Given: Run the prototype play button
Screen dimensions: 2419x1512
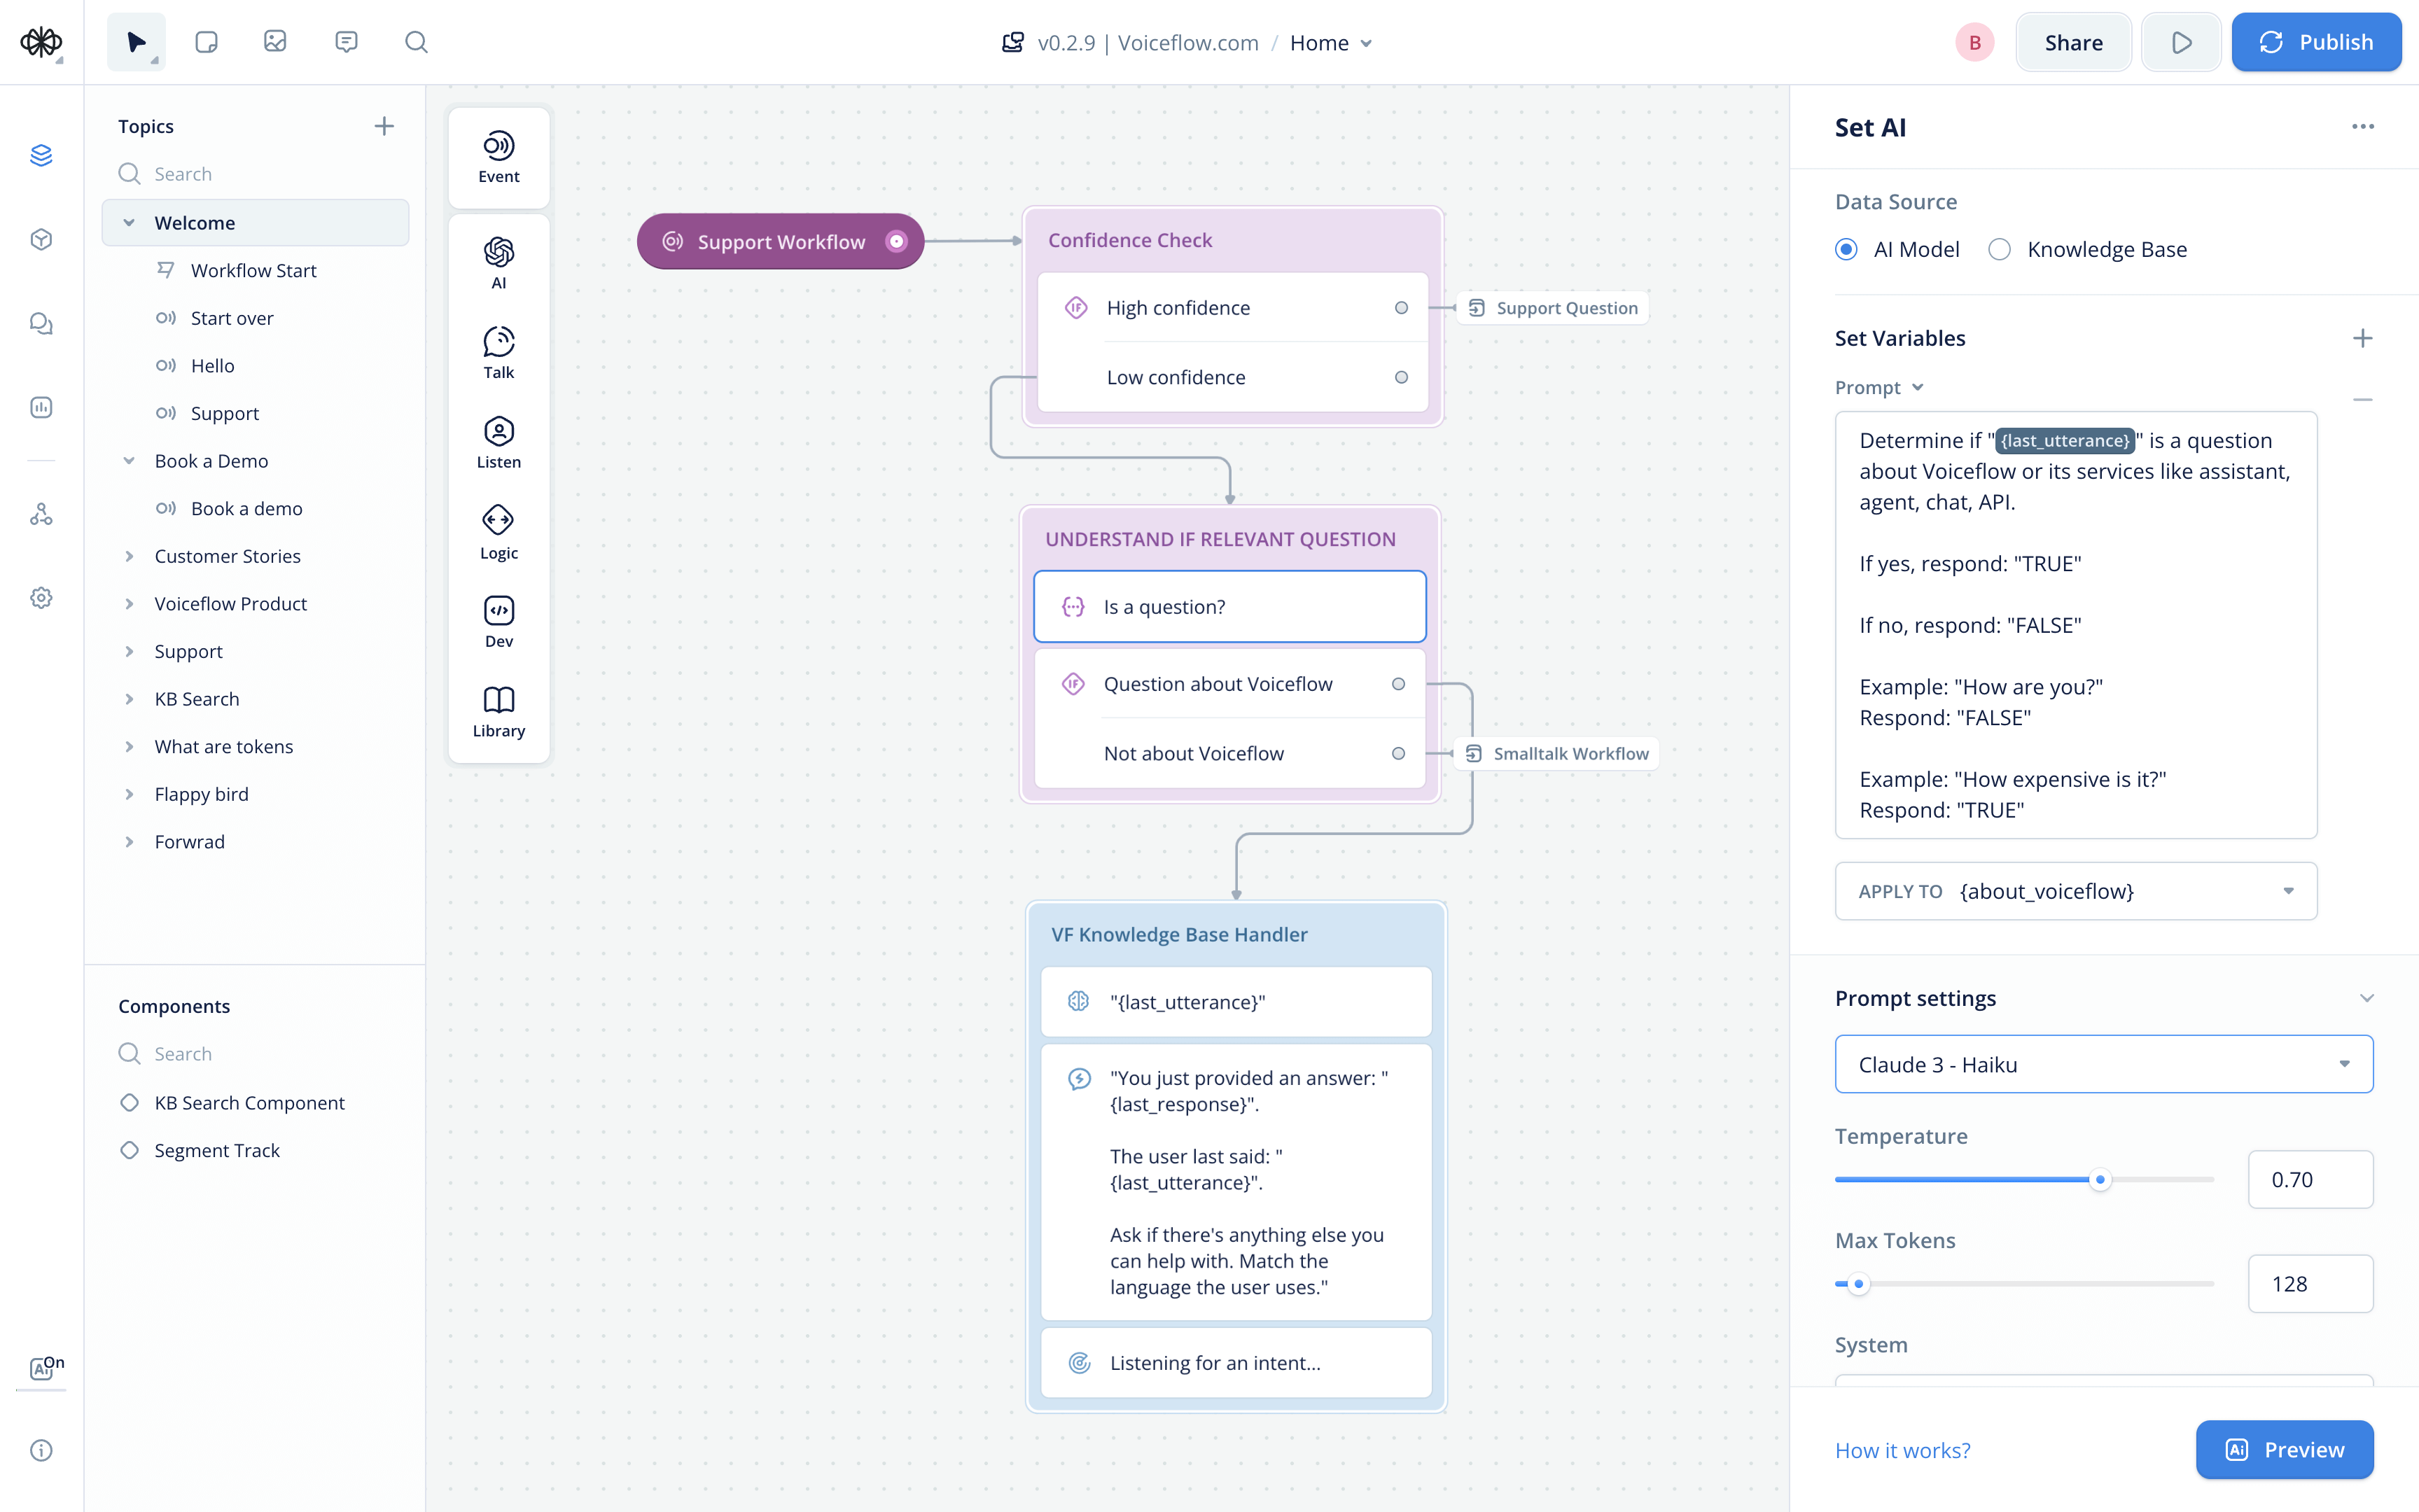Looking at the screenshot, I should 2181,42.
